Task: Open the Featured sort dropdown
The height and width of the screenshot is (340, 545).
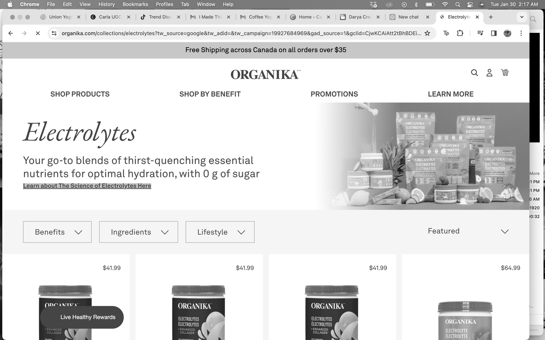Action: pos(468,231)
